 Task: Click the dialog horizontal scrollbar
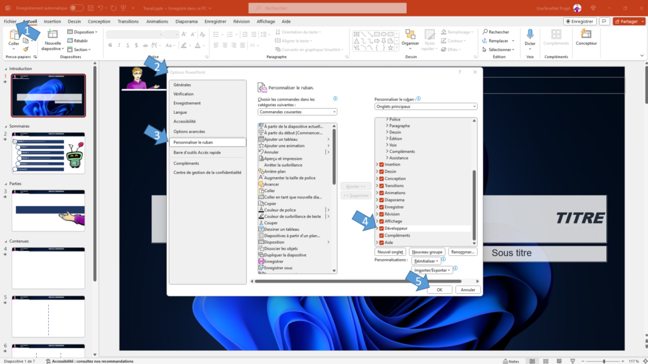(x=358, y=281)
